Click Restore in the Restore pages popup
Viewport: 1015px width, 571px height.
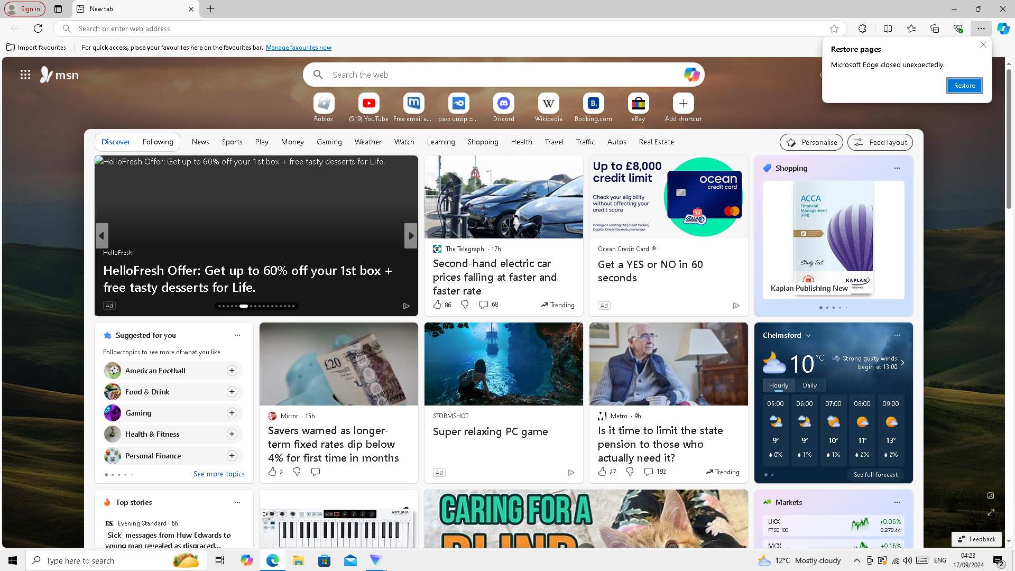[964, 86]
